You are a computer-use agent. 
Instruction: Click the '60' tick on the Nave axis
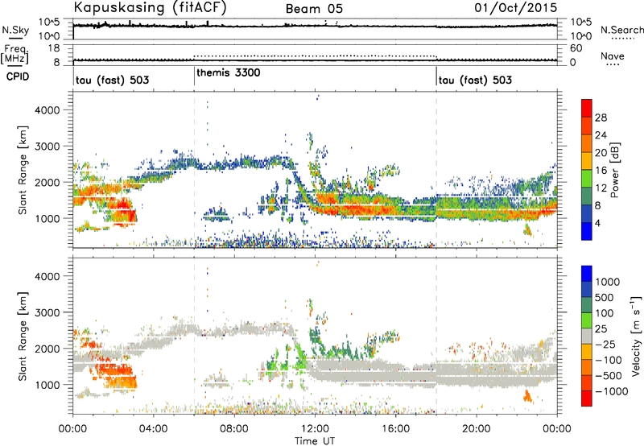point(576,48)
